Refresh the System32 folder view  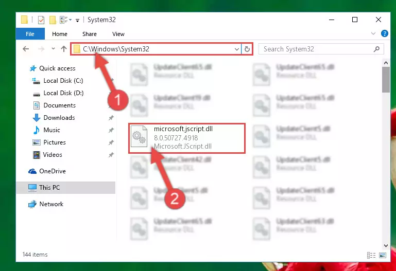tap(247, 49)
